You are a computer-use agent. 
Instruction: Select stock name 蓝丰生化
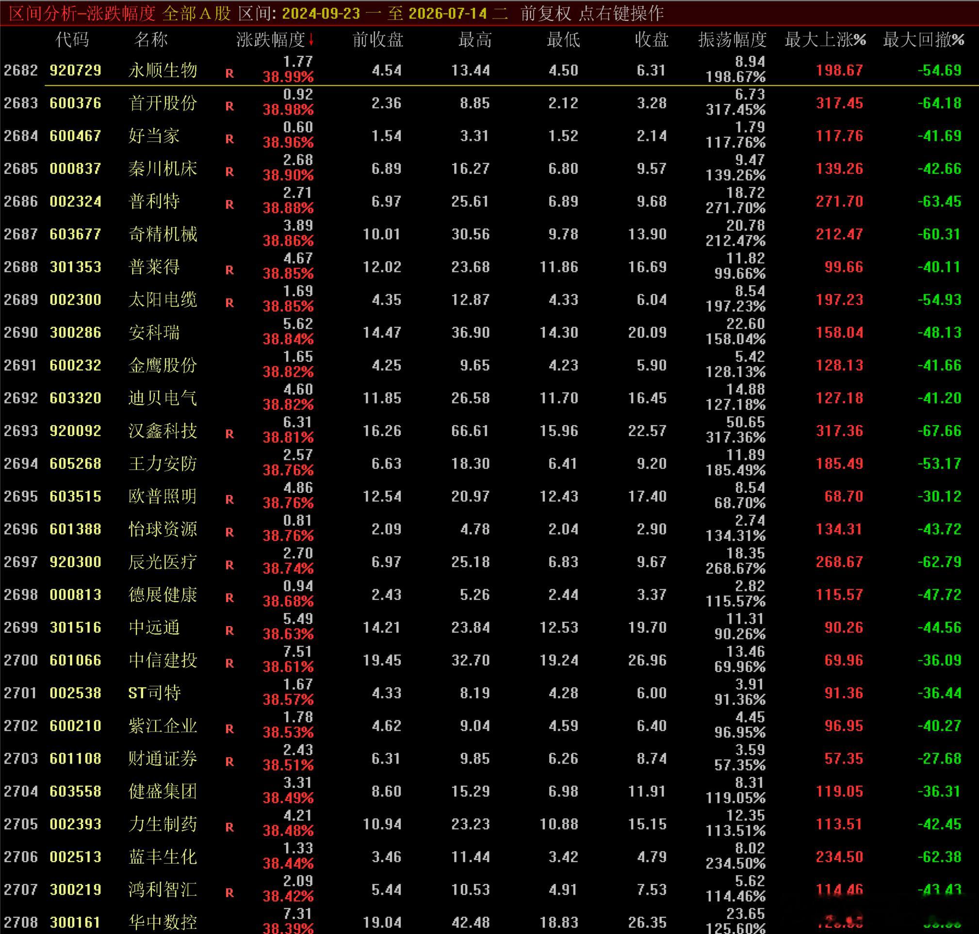(163, 857)
